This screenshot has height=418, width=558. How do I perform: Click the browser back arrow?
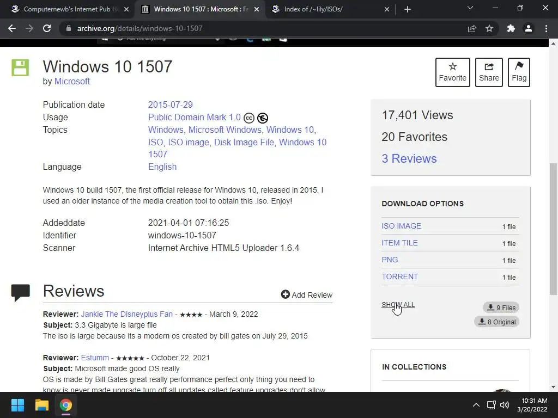click(12, 28)
